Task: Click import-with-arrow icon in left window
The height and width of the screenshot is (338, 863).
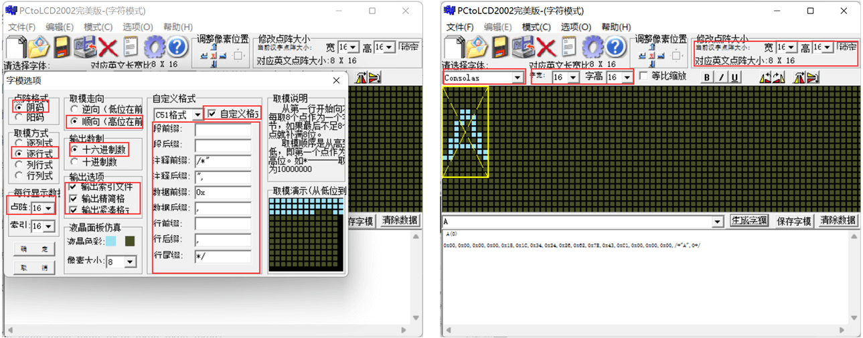Action: 85,48
